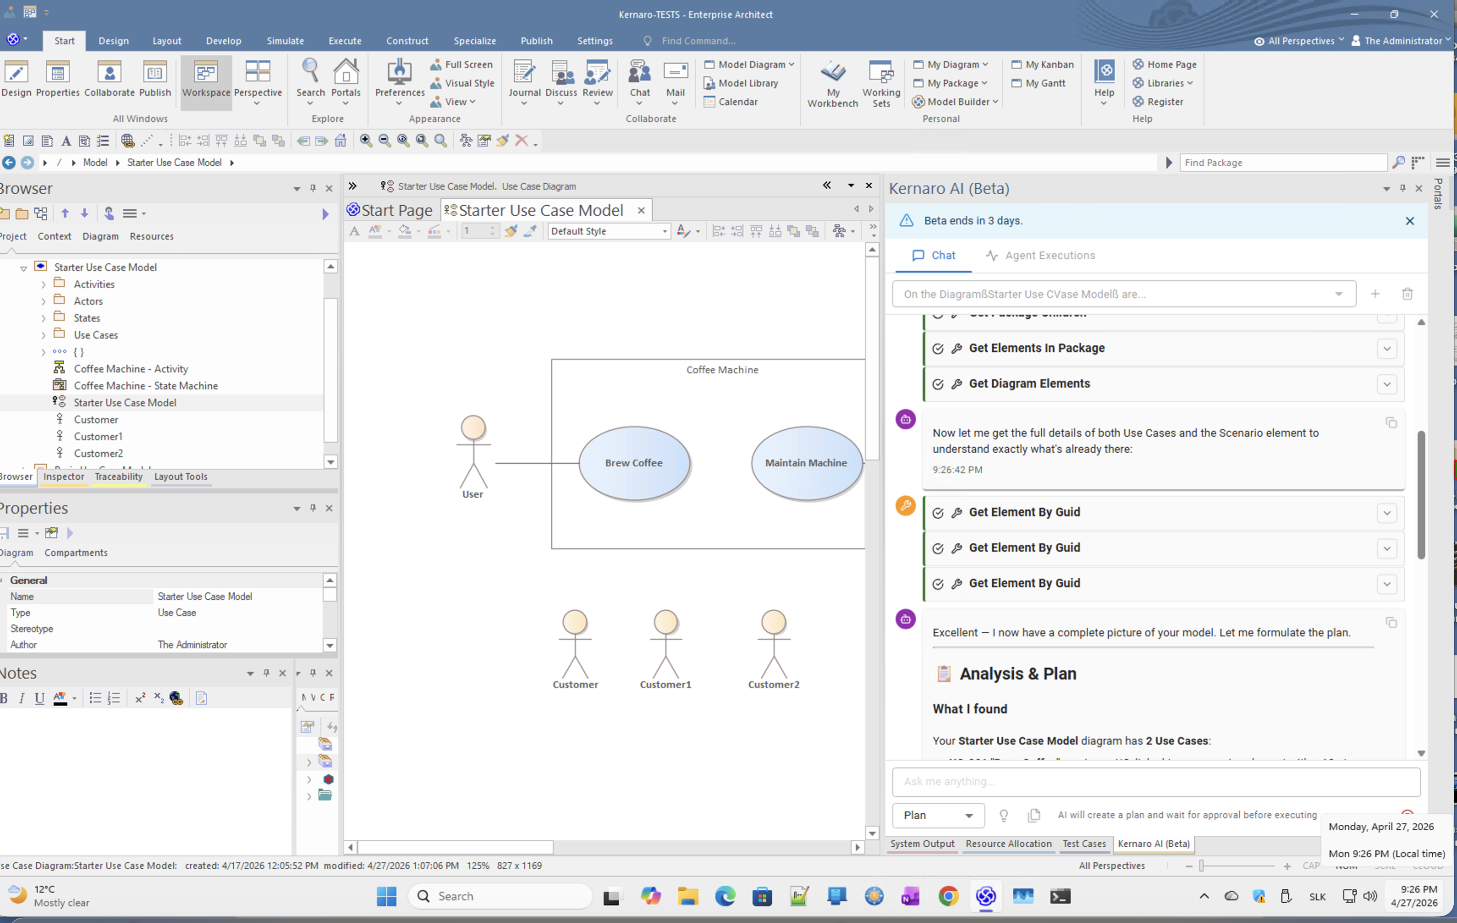Delete the current Kernaro chat conversation

coord(1407,294)
